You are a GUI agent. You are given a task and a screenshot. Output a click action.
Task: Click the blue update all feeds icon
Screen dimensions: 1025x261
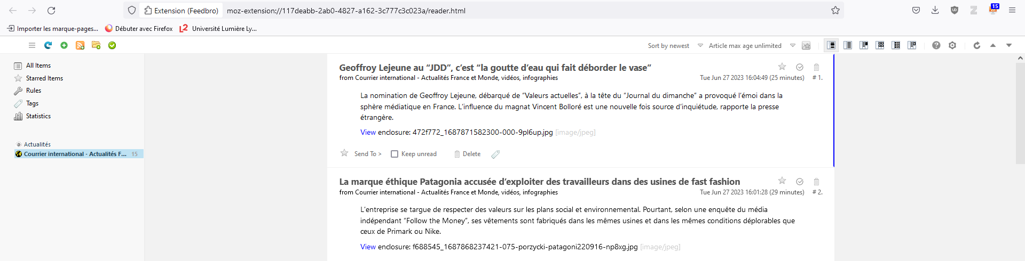[x=48, y=45]
